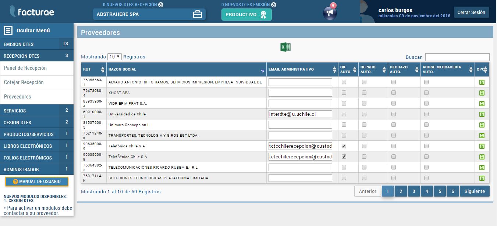Viewport: 497px width, 226px height.
Task: Select Proveedores in the sidebar menu
Action: [37, 97]
